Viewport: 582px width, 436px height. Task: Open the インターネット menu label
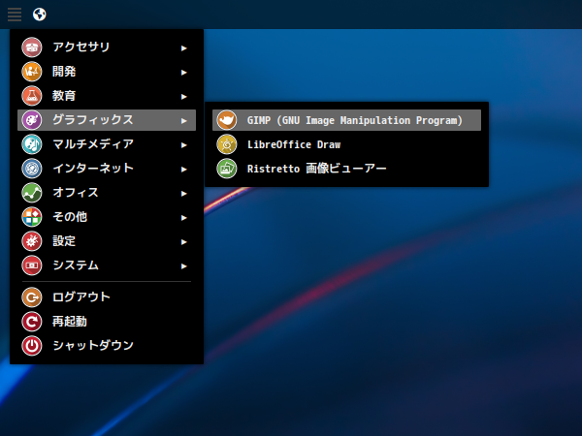coord(93,169)
